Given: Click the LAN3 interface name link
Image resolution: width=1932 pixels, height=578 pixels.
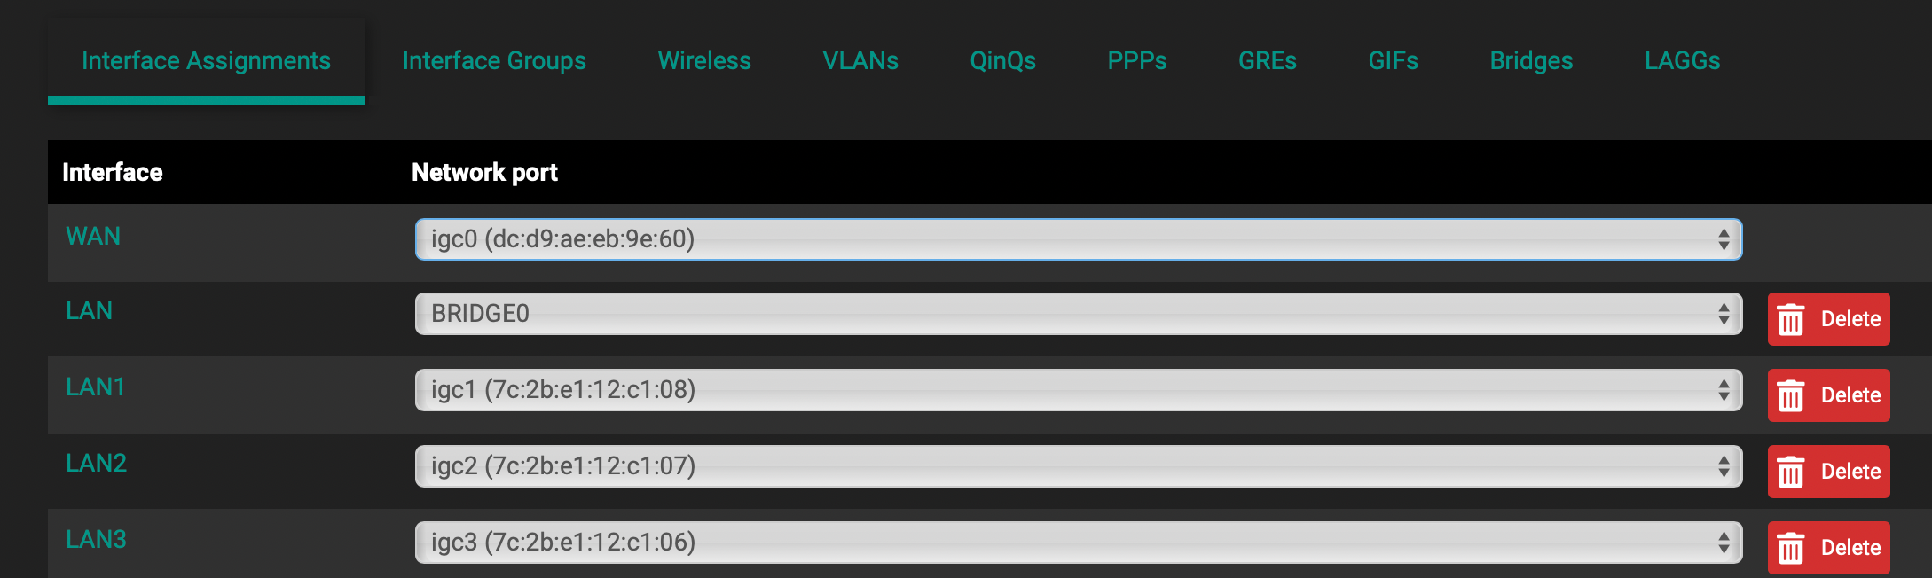Looking at the screenshot, I should tap(97, 539).
